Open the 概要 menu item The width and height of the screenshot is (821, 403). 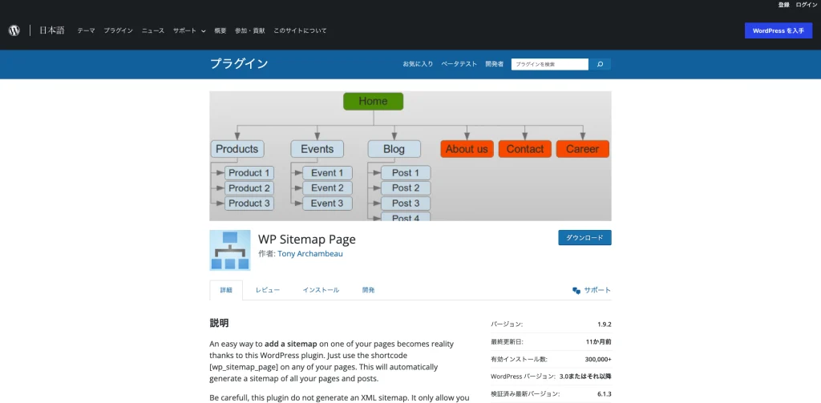coord(220,31)
